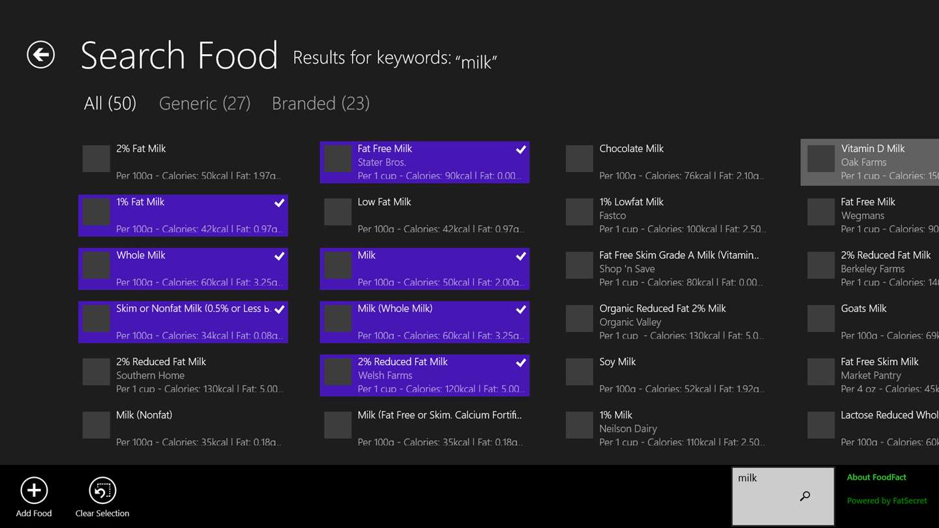
Task: Click the 2% Fat Milk thumbnail
Action: tap(96, 159)
